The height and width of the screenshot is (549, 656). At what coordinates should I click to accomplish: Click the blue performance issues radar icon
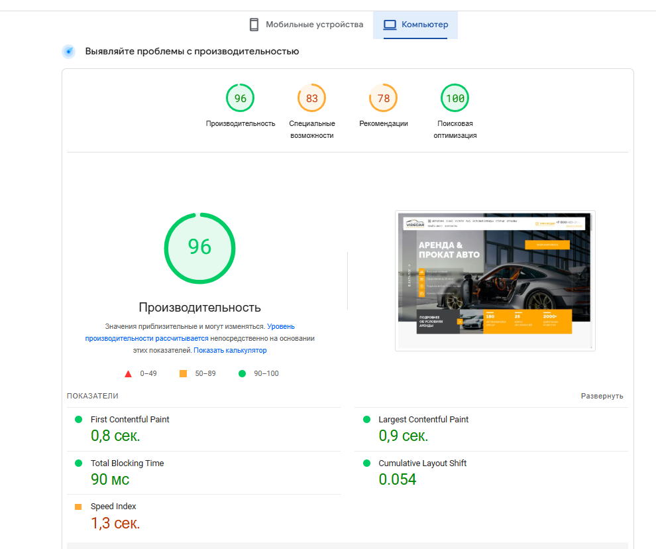tap(69, 52)
